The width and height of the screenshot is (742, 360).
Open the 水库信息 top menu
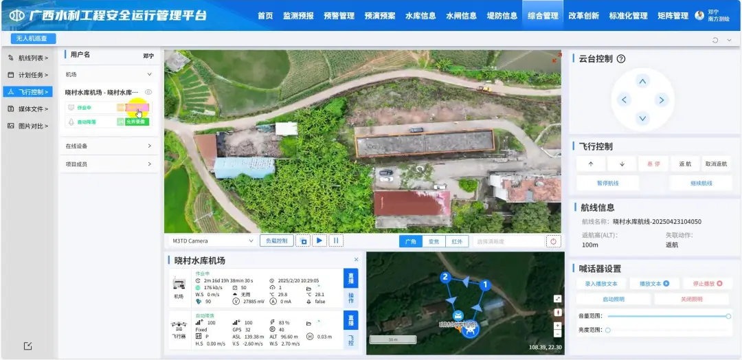click(420, 16)
